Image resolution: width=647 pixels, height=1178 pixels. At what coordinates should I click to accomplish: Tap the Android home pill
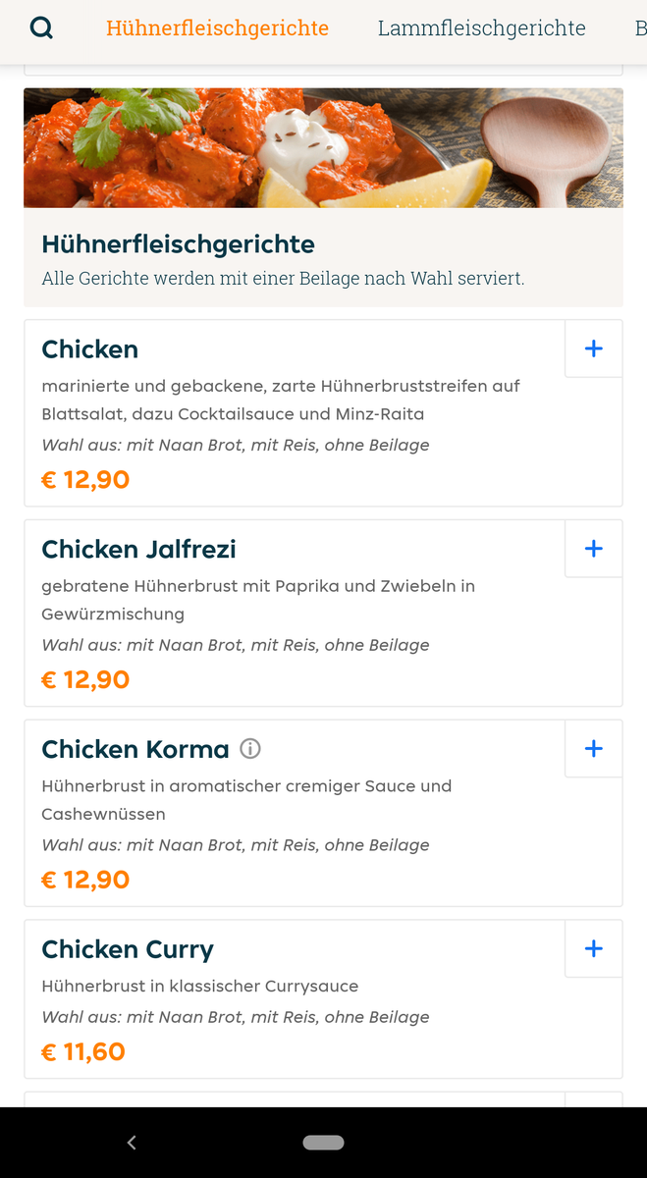[323, 1142]
